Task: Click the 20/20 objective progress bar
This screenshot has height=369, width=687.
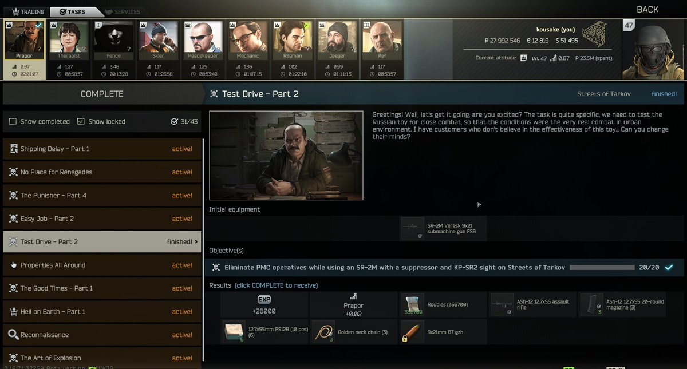Action: pyautogui.click(x=602, y=267)
